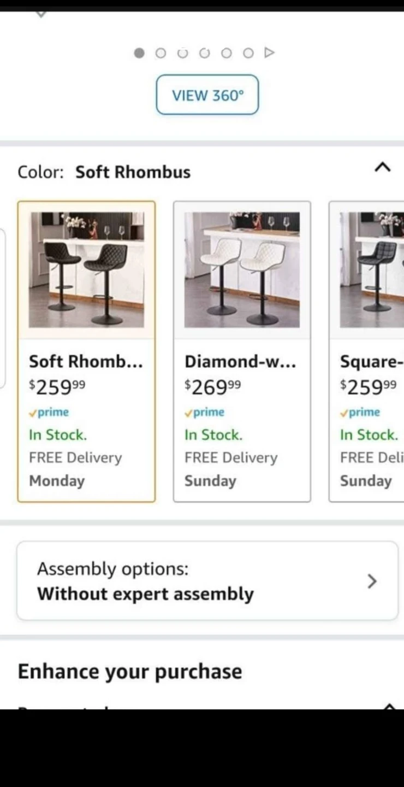Choose the Diamond white stools thumbnail
The width and height of the screenshot is (404, 787).
coord(242,270)
